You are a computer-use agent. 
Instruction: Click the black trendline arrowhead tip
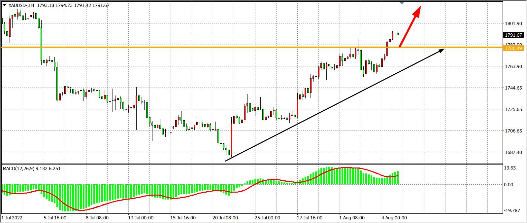[x=444, y=50]
